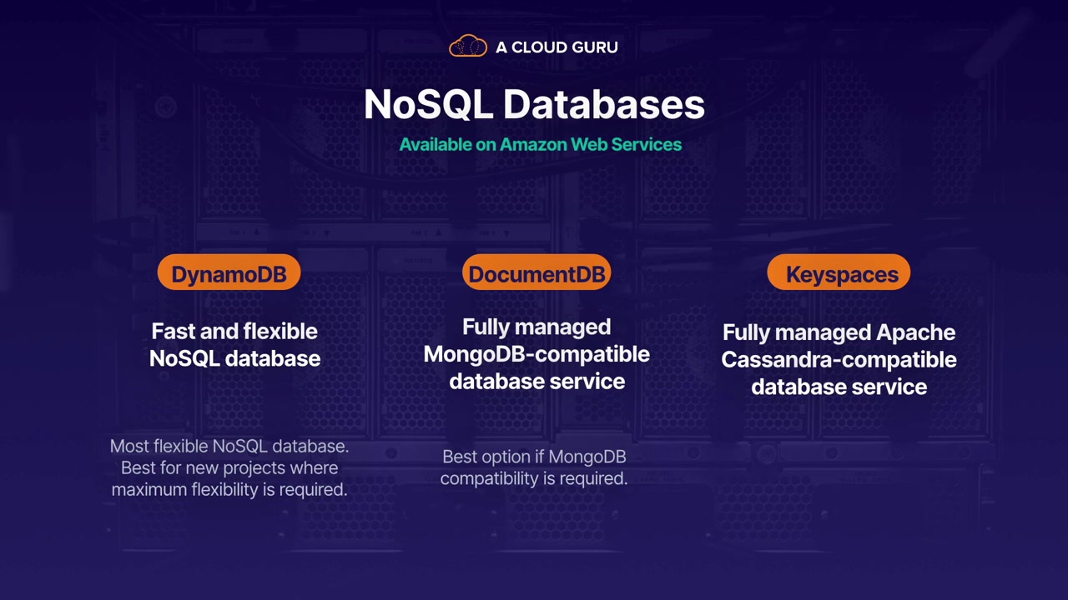1068x600 pixels.
Task: Select the Keyspaces orange label
Action: tap(839, 273)
